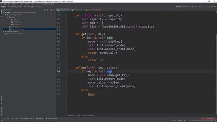Collapse the computer_principle folder
217x122 pixels.
[x=5, y=15]
